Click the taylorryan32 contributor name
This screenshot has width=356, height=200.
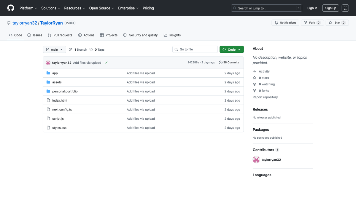click(271, 160)
